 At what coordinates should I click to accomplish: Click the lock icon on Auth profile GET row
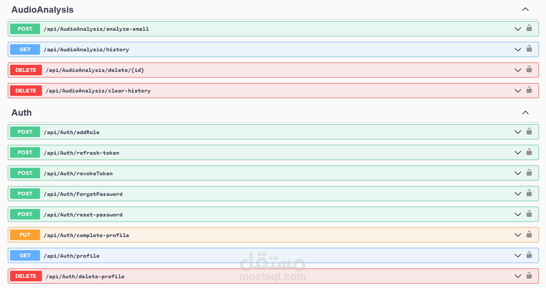[529, 254]
